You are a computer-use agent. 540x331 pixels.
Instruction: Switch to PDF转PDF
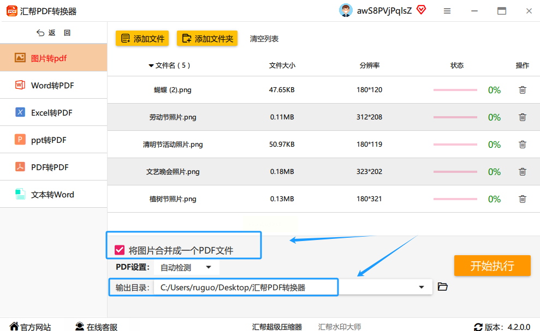(54, 166)
